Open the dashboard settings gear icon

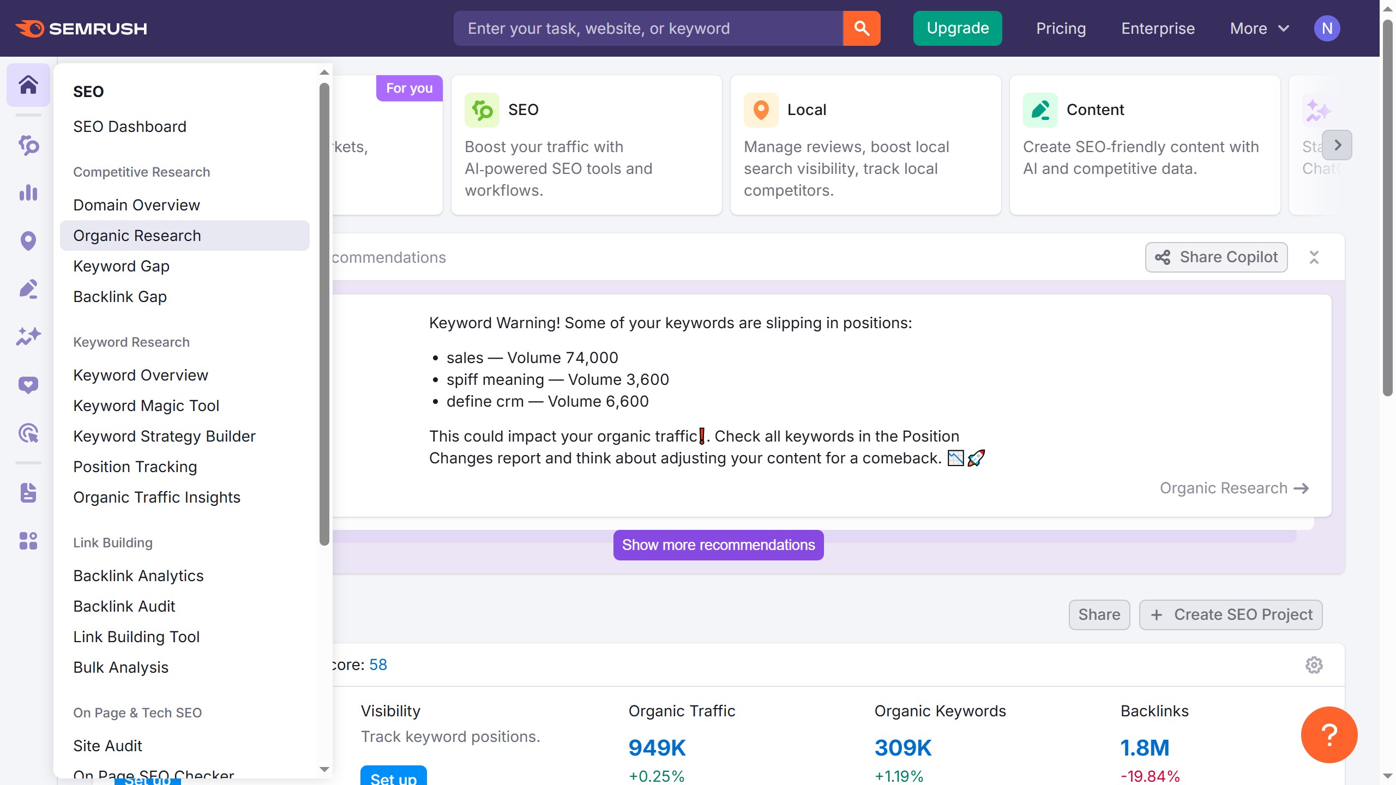[x=1314, y=665]
